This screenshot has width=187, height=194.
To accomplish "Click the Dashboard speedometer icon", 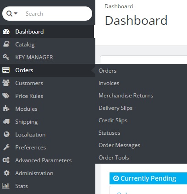I will (x=6, y=32).
